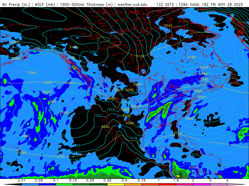The image size is (249, 186).
Task: Click the violet right arrow end of color bar
Action: point(236,184)
